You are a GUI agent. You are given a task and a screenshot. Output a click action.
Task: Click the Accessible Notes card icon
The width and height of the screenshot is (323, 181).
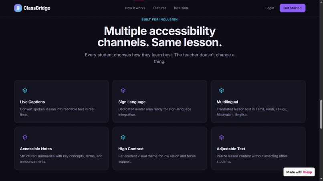pyautogui.click(x=25, y=137)
